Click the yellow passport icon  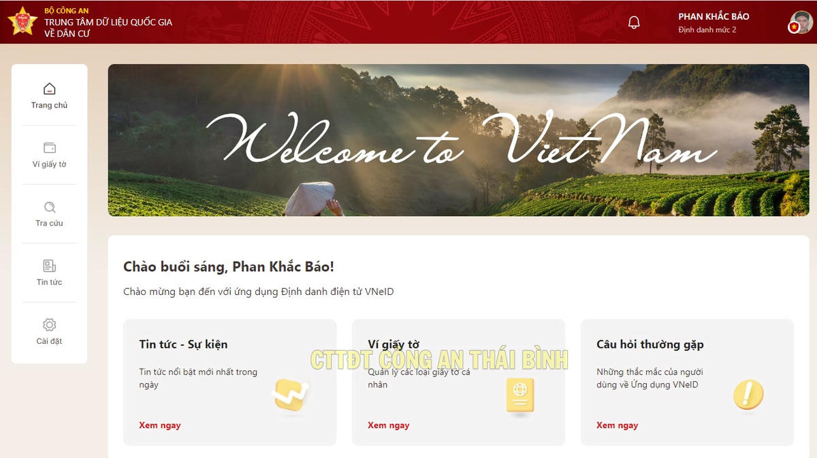coord(520,395)
